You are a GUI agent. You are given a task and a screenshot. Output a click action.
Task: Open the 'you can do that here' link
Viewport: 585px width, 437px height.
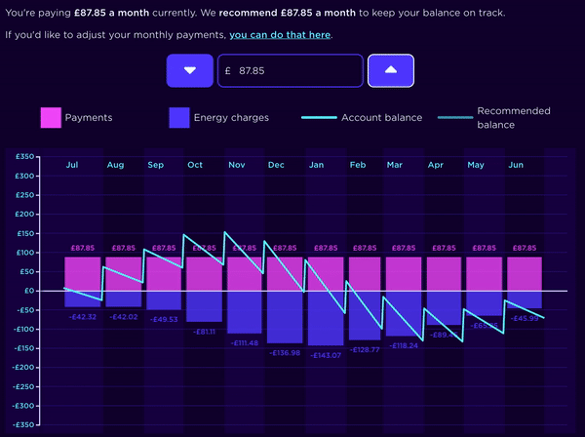pyautogui.click(x=280, y=35)
